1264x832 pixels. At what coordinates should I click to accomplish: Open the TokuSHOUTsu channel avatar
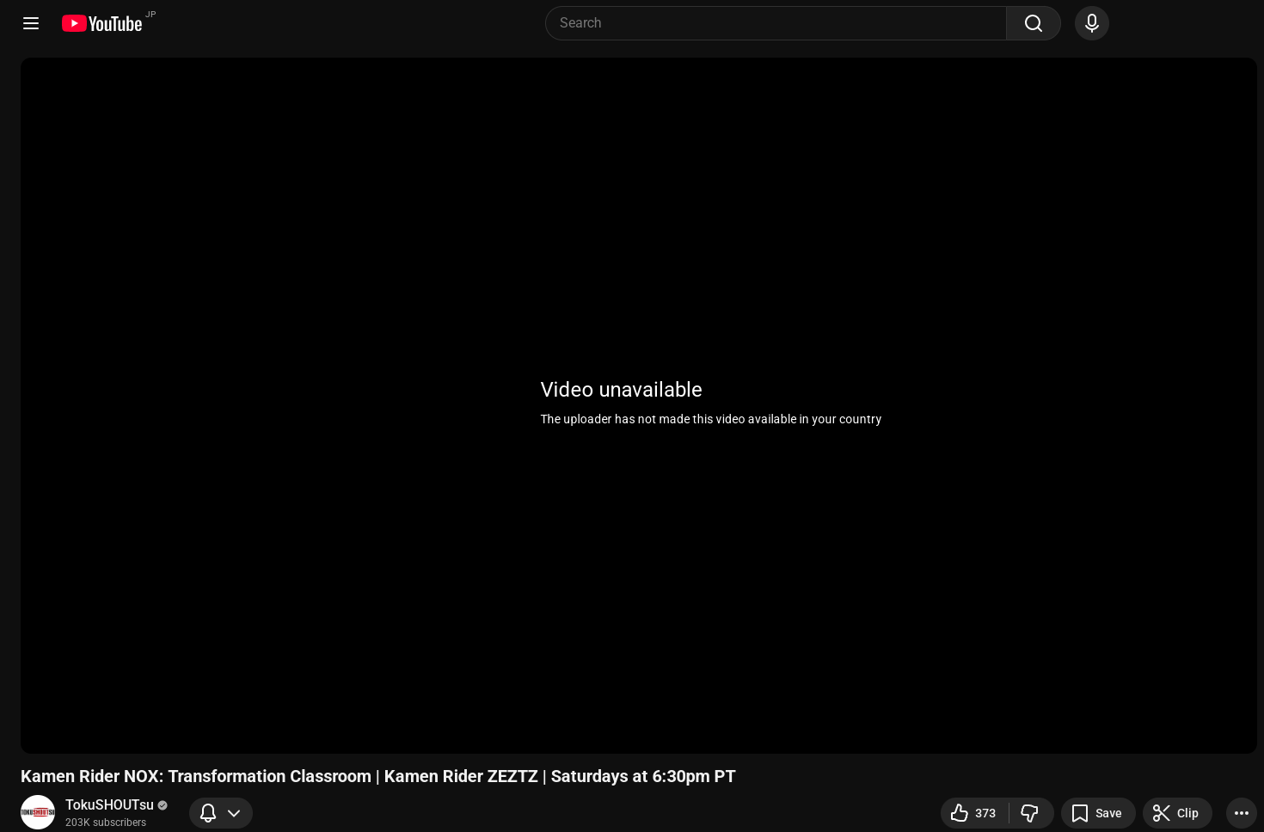coord(38,812)
